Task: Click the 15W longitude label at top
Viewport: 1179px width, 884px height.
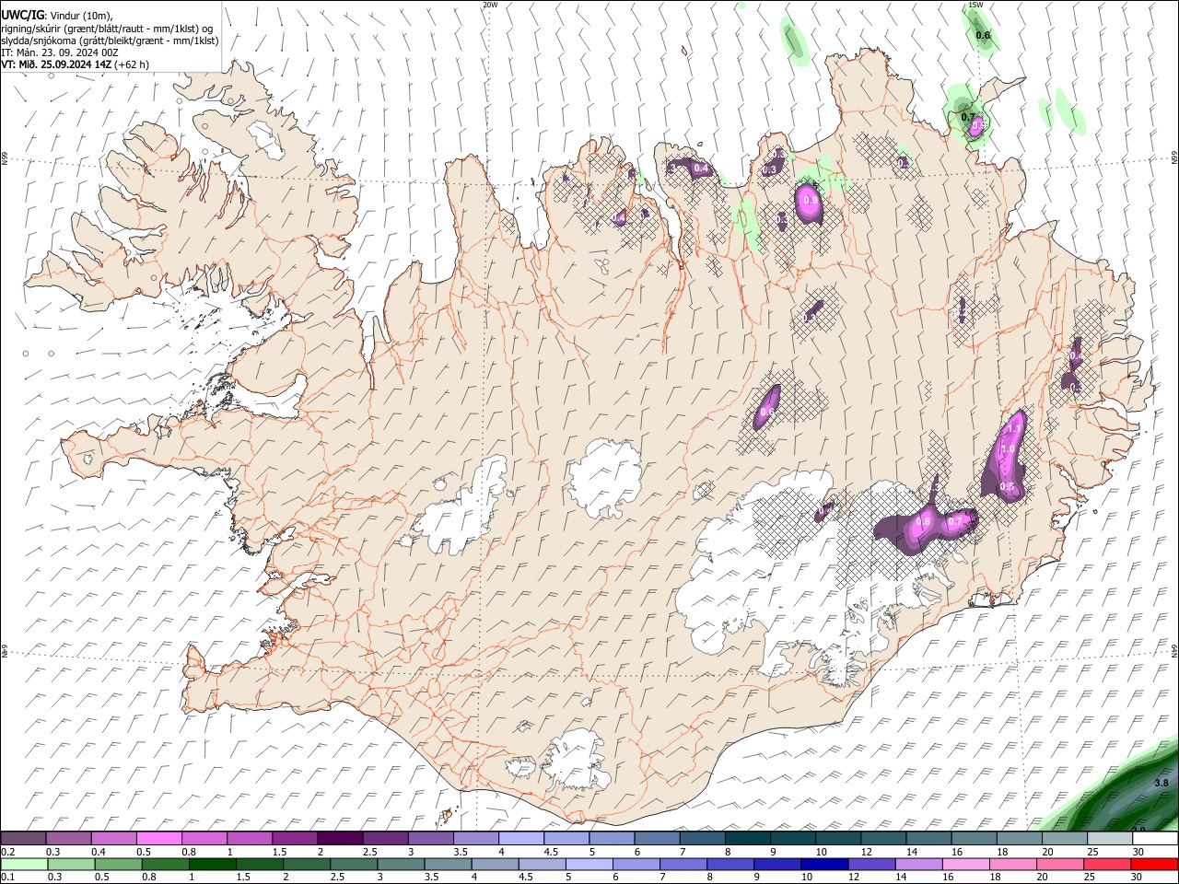Action: [x=975, y=5]
